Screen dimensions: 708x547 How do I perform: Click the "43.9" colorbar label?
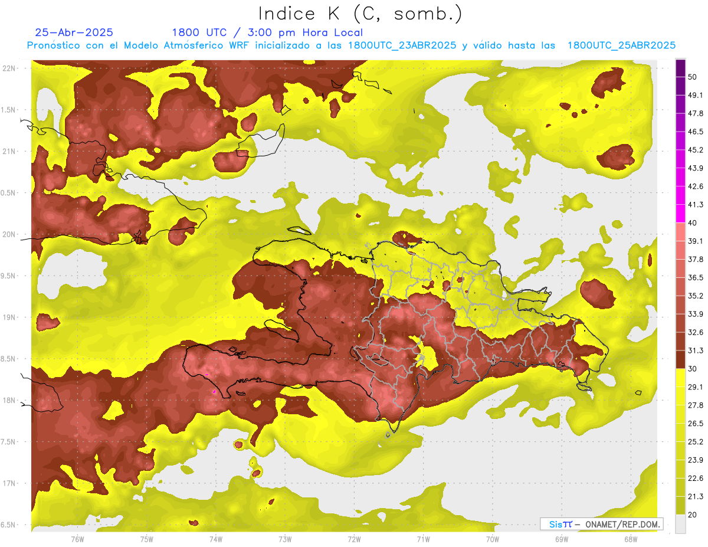pos(696,168)
